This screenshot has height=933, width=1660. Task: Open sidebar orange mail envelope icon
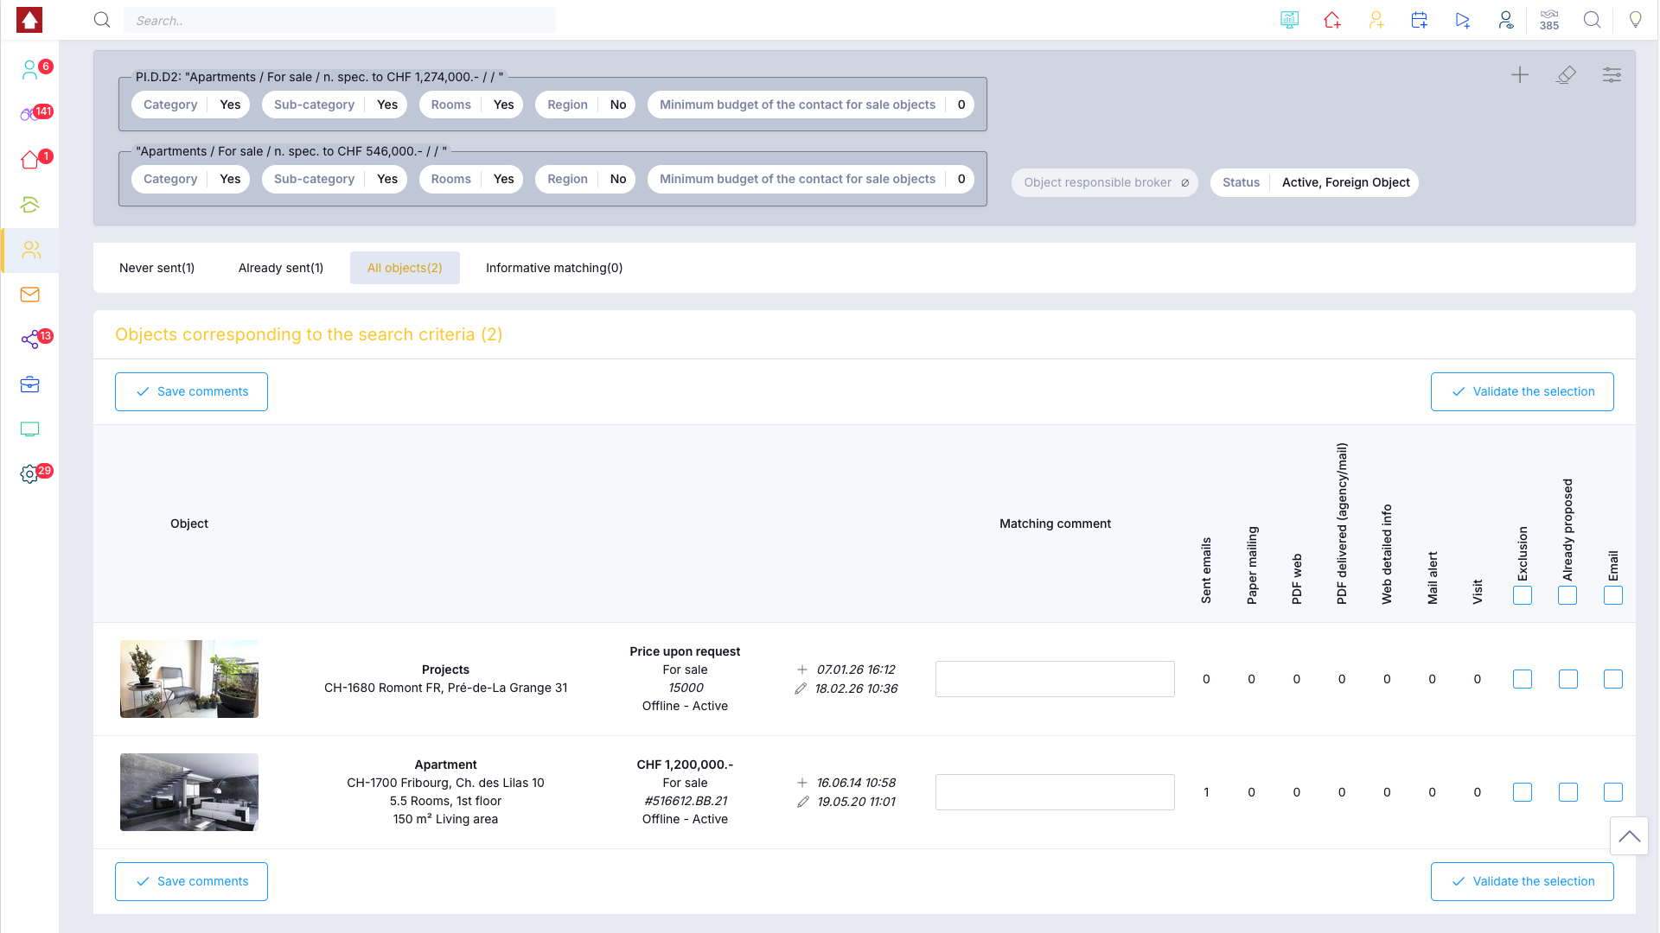tap(30, 295)
